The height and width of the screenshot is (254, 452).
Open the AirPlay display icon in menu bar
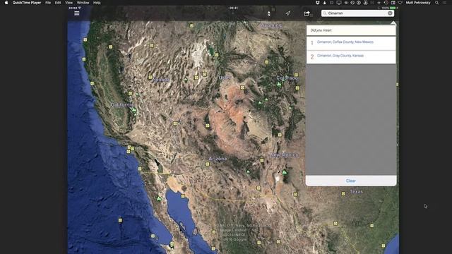pyautogui.click(x=339, y=3)
